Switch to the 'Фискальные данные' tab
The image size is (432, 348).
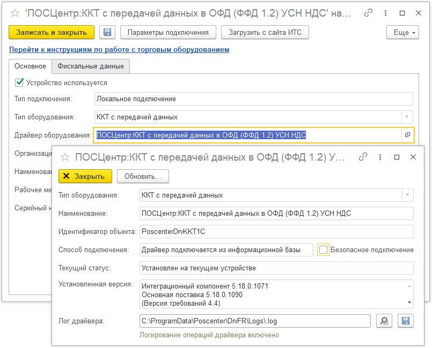coord(91,66)
